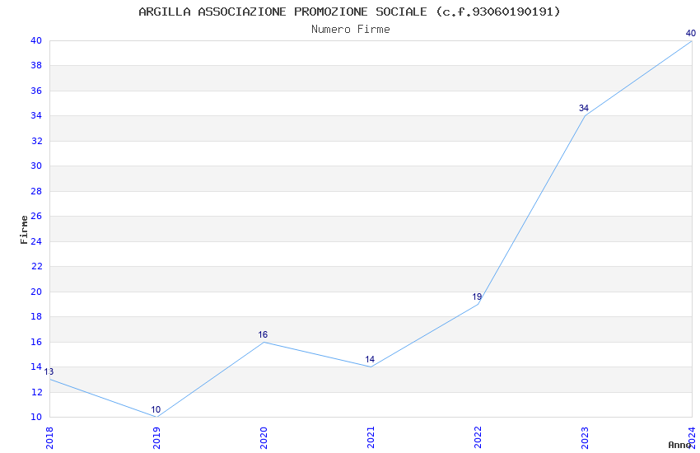
Task: Click the x-axis year 2023
Action: coord(585,437)
